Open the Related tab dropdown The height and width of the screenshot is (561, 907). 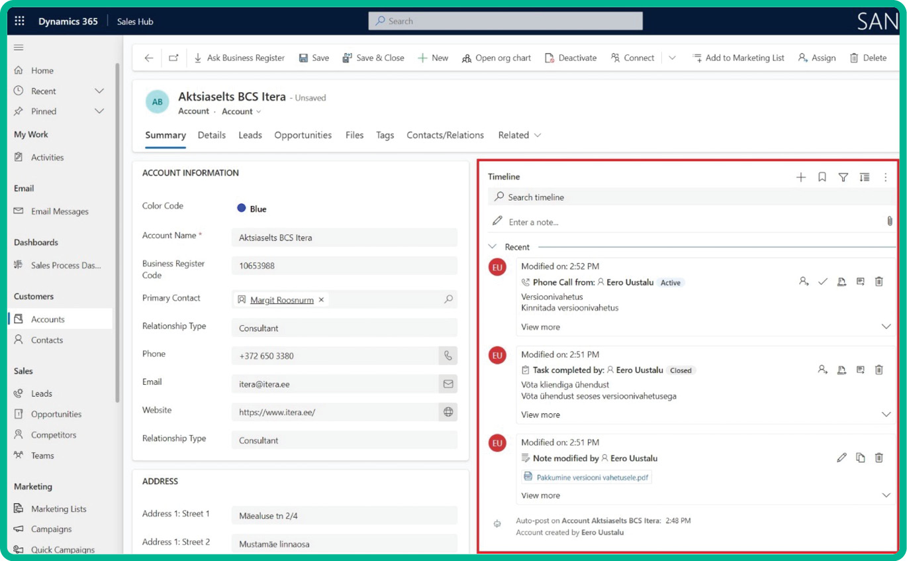[x=520, y=135]
